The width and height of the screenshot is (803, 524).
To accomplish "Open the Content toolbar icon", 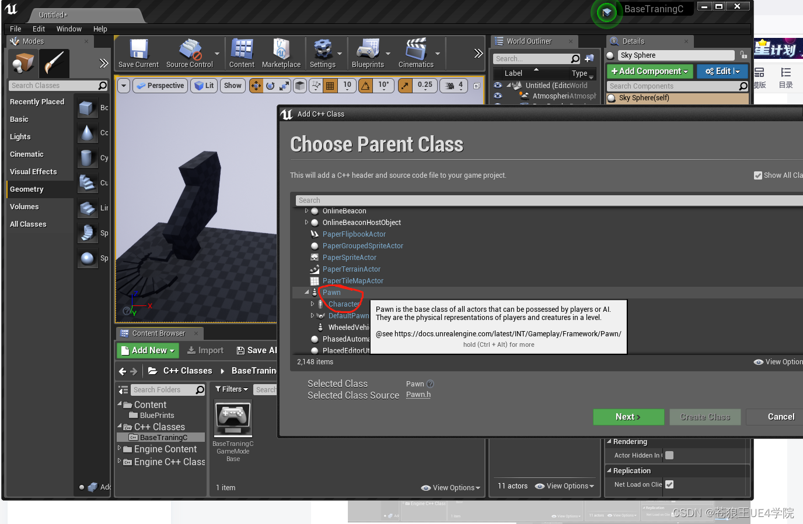I will coord(242,53).
